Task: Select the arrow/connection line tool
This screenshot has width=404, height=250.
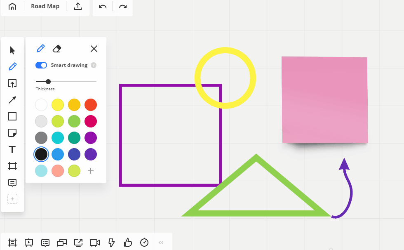Action: (x=12, y=100)
